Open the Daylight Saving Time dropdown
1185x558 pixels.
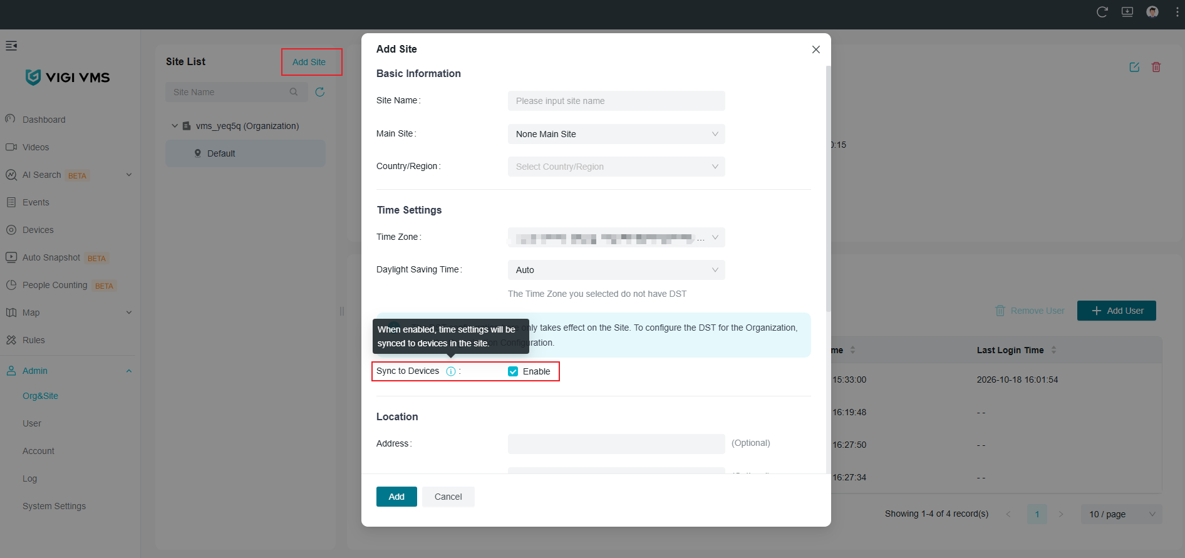click(616, 270)
